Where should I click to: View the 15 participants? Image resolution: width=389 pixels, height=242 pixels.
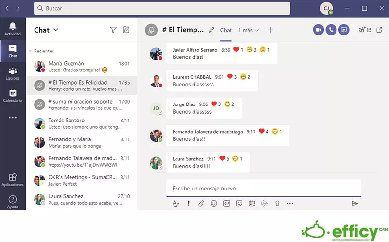365,30
